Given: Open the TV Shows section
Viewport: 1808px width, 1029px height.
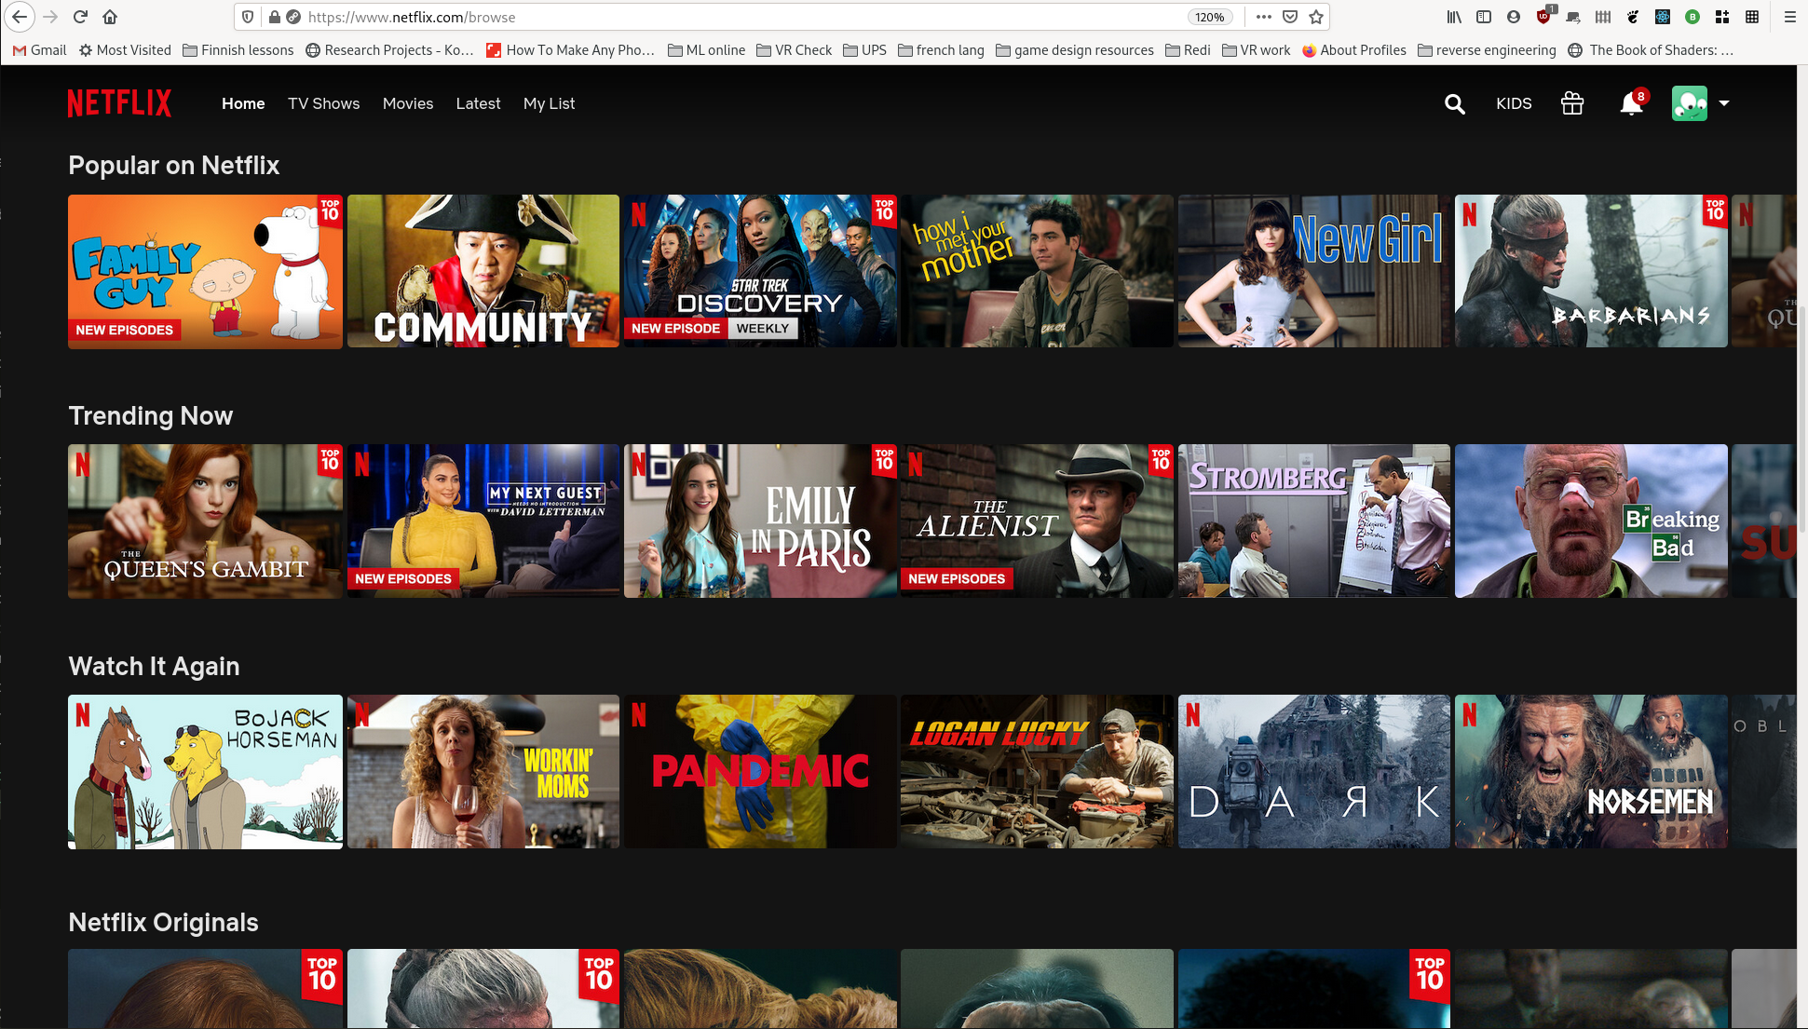Looking at the screenshot, I should tap(323, 103).
